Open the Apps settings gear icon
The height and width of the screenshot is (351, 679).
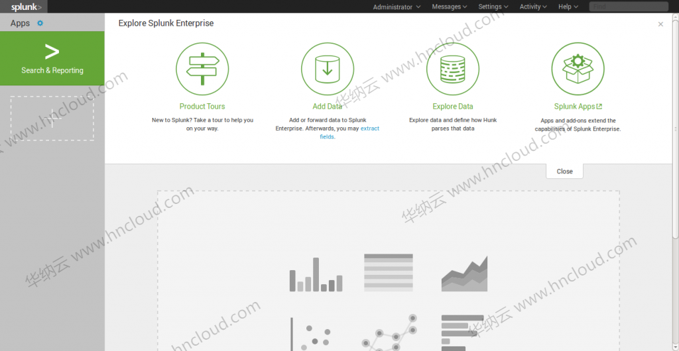[40, 23]
